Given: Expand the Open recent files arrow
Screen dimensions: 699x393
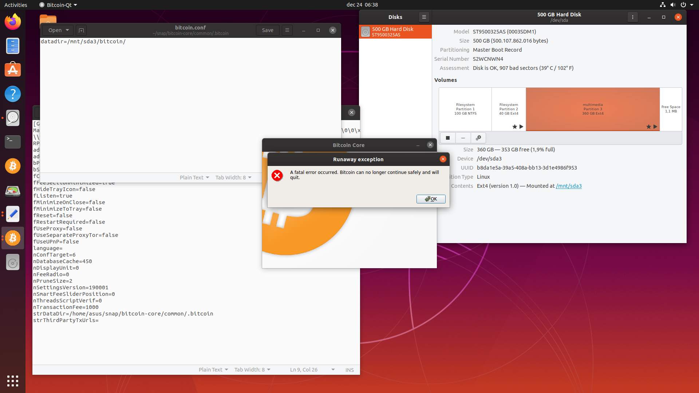Looking at the screenshot, I should 67,30.
